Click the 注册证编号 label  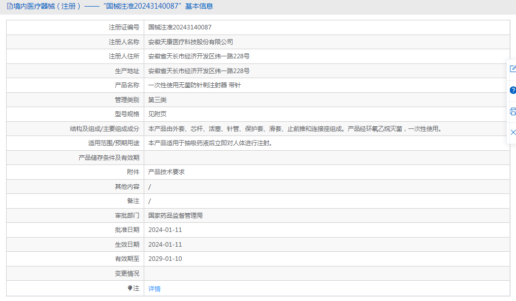[x=124, y=27]
